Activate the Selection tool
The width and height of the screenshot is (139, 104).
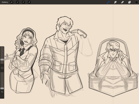tap(23, 2)
